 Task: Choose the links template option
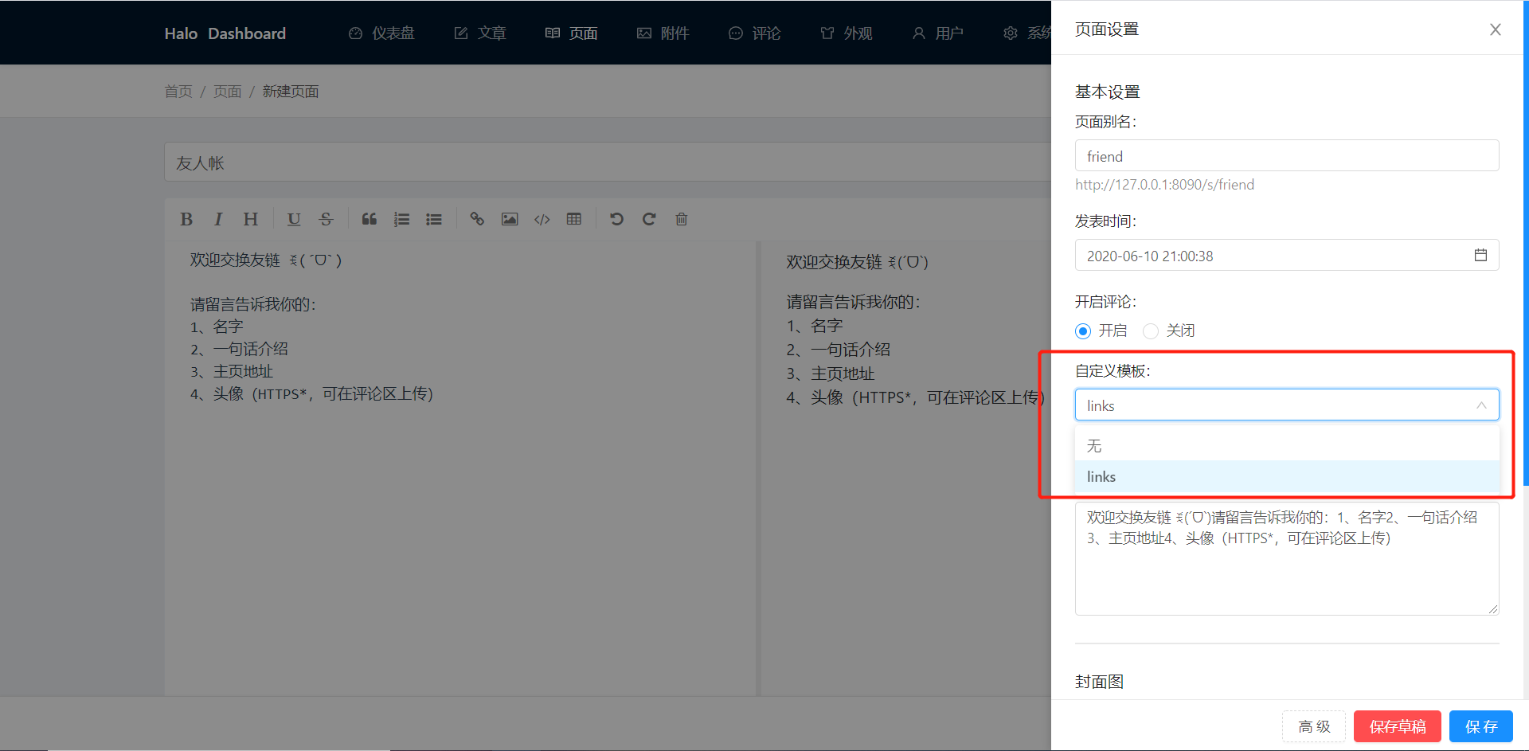tap(1287, 476)
